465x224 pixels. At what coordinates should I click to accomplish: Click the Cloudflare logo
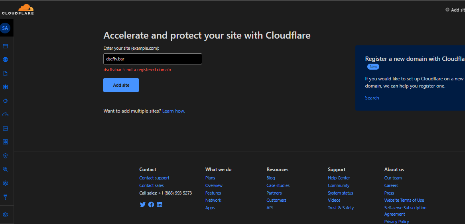click(x=18, y=10)
